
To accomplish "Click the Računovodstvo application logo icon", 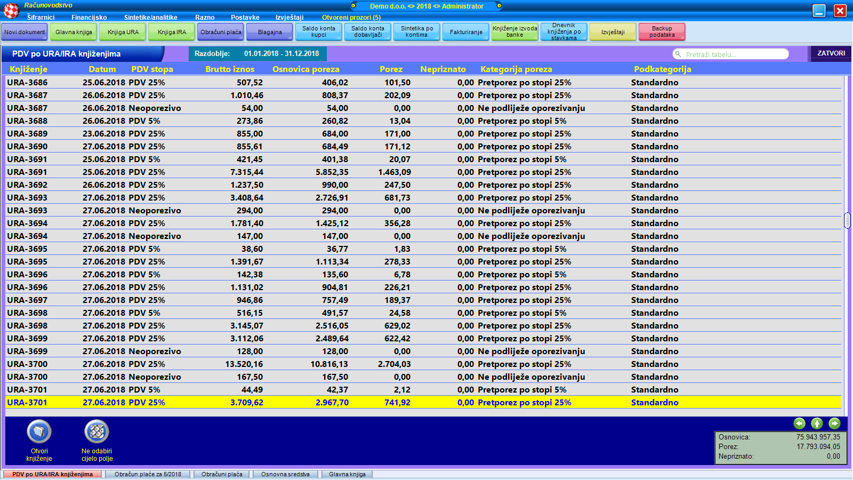I will point(12,10).
